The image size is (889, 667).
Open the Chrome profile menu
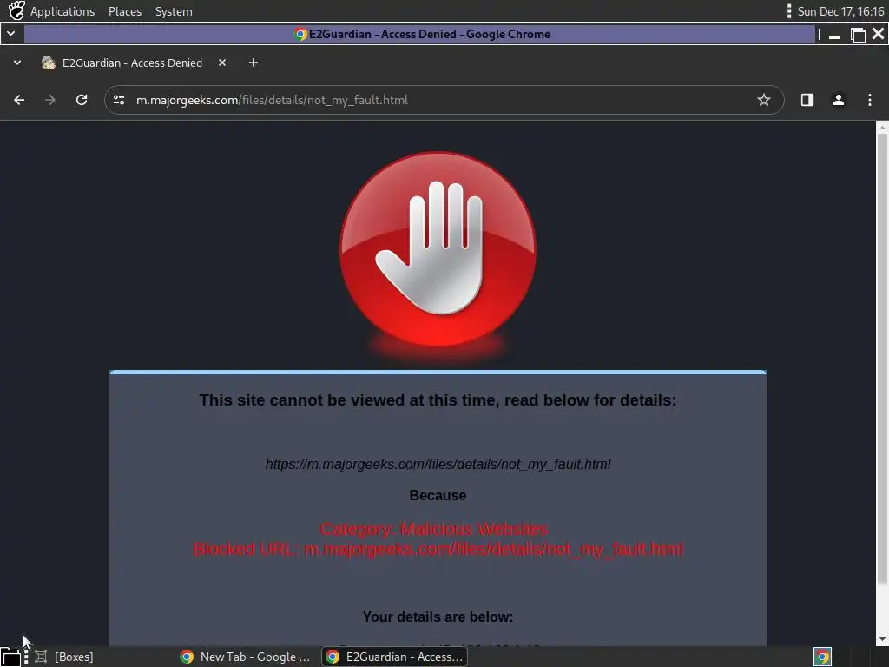(839, 100)
